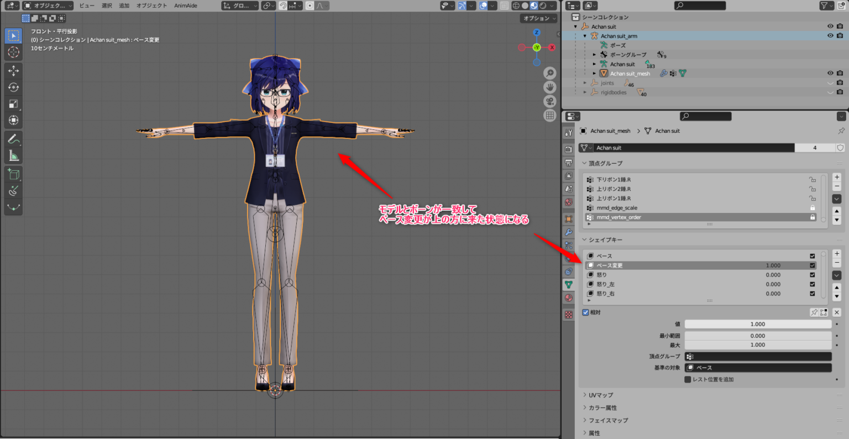Click the outliner search field
849x439 pixels.
coord(699,6)
